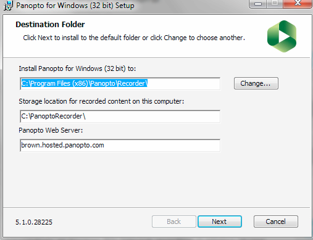Proceed with the Next button
This screenshot has height=240, width=313.
(220, 221)
